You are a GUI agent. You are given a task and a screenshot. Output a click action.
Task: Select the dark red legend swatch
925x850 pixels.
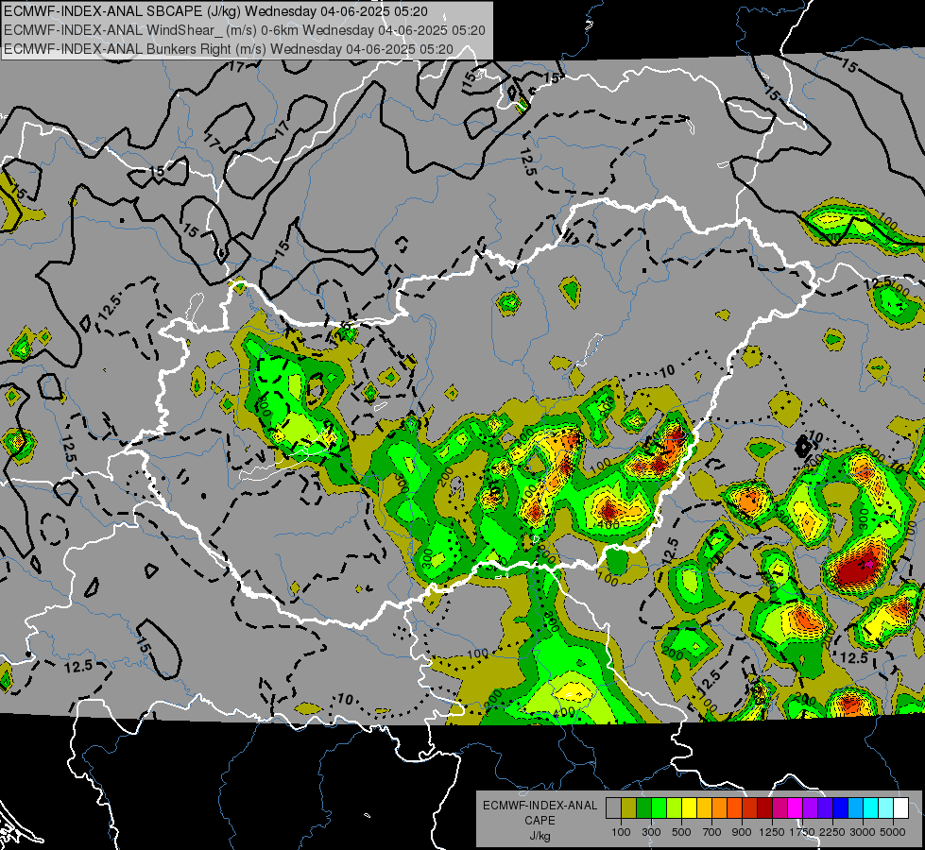764,807
